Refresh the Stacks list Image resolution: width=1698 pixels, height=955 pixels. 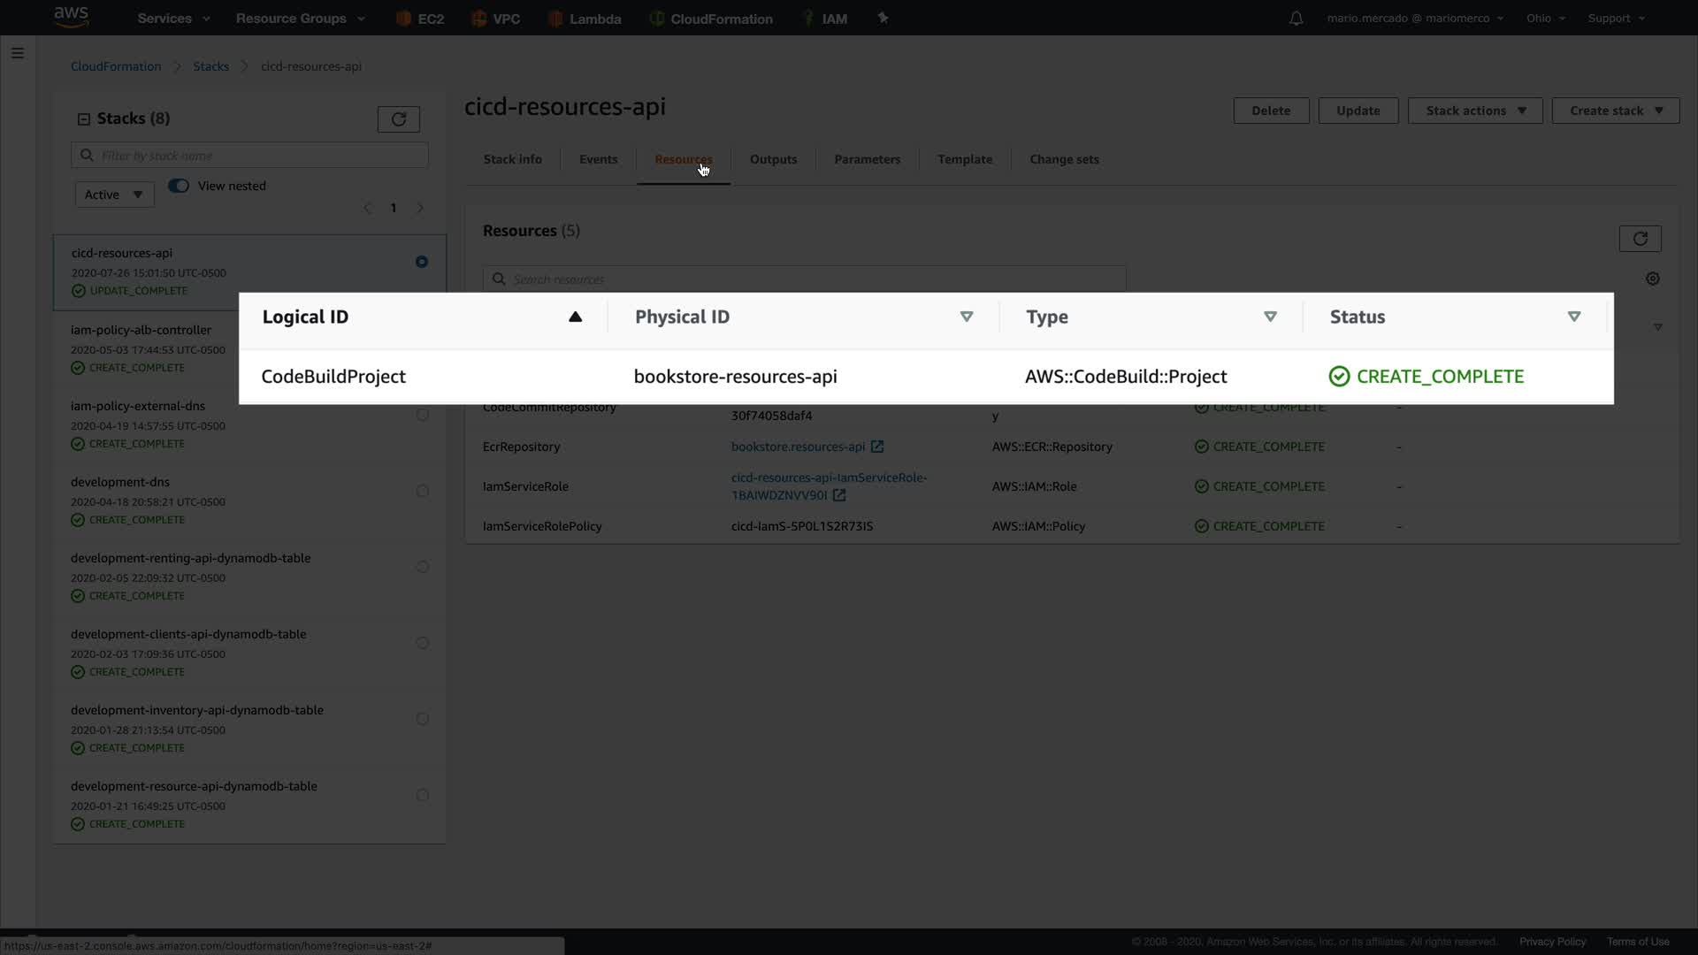[398, 119]
